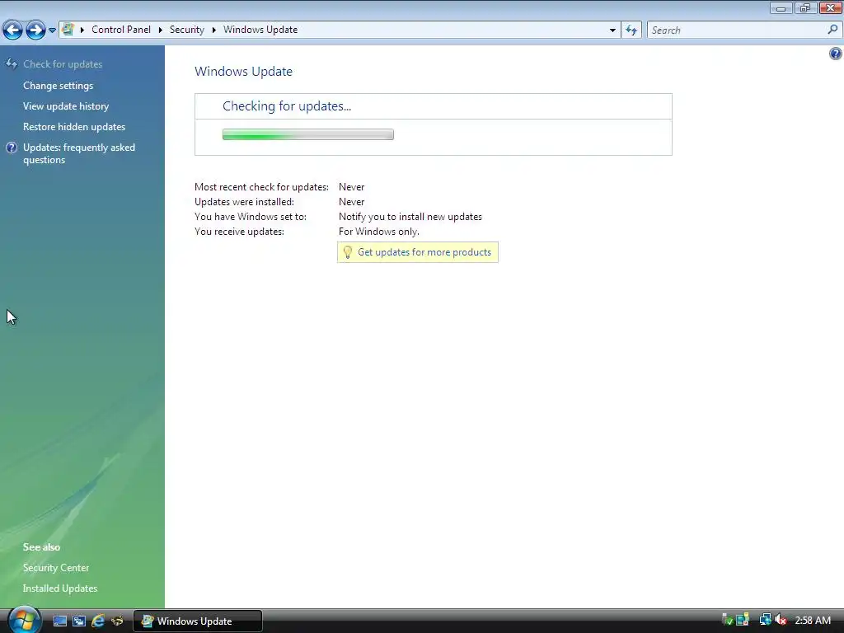
Task: Click 'Windows Update' page heading
Action: [243, 71]
